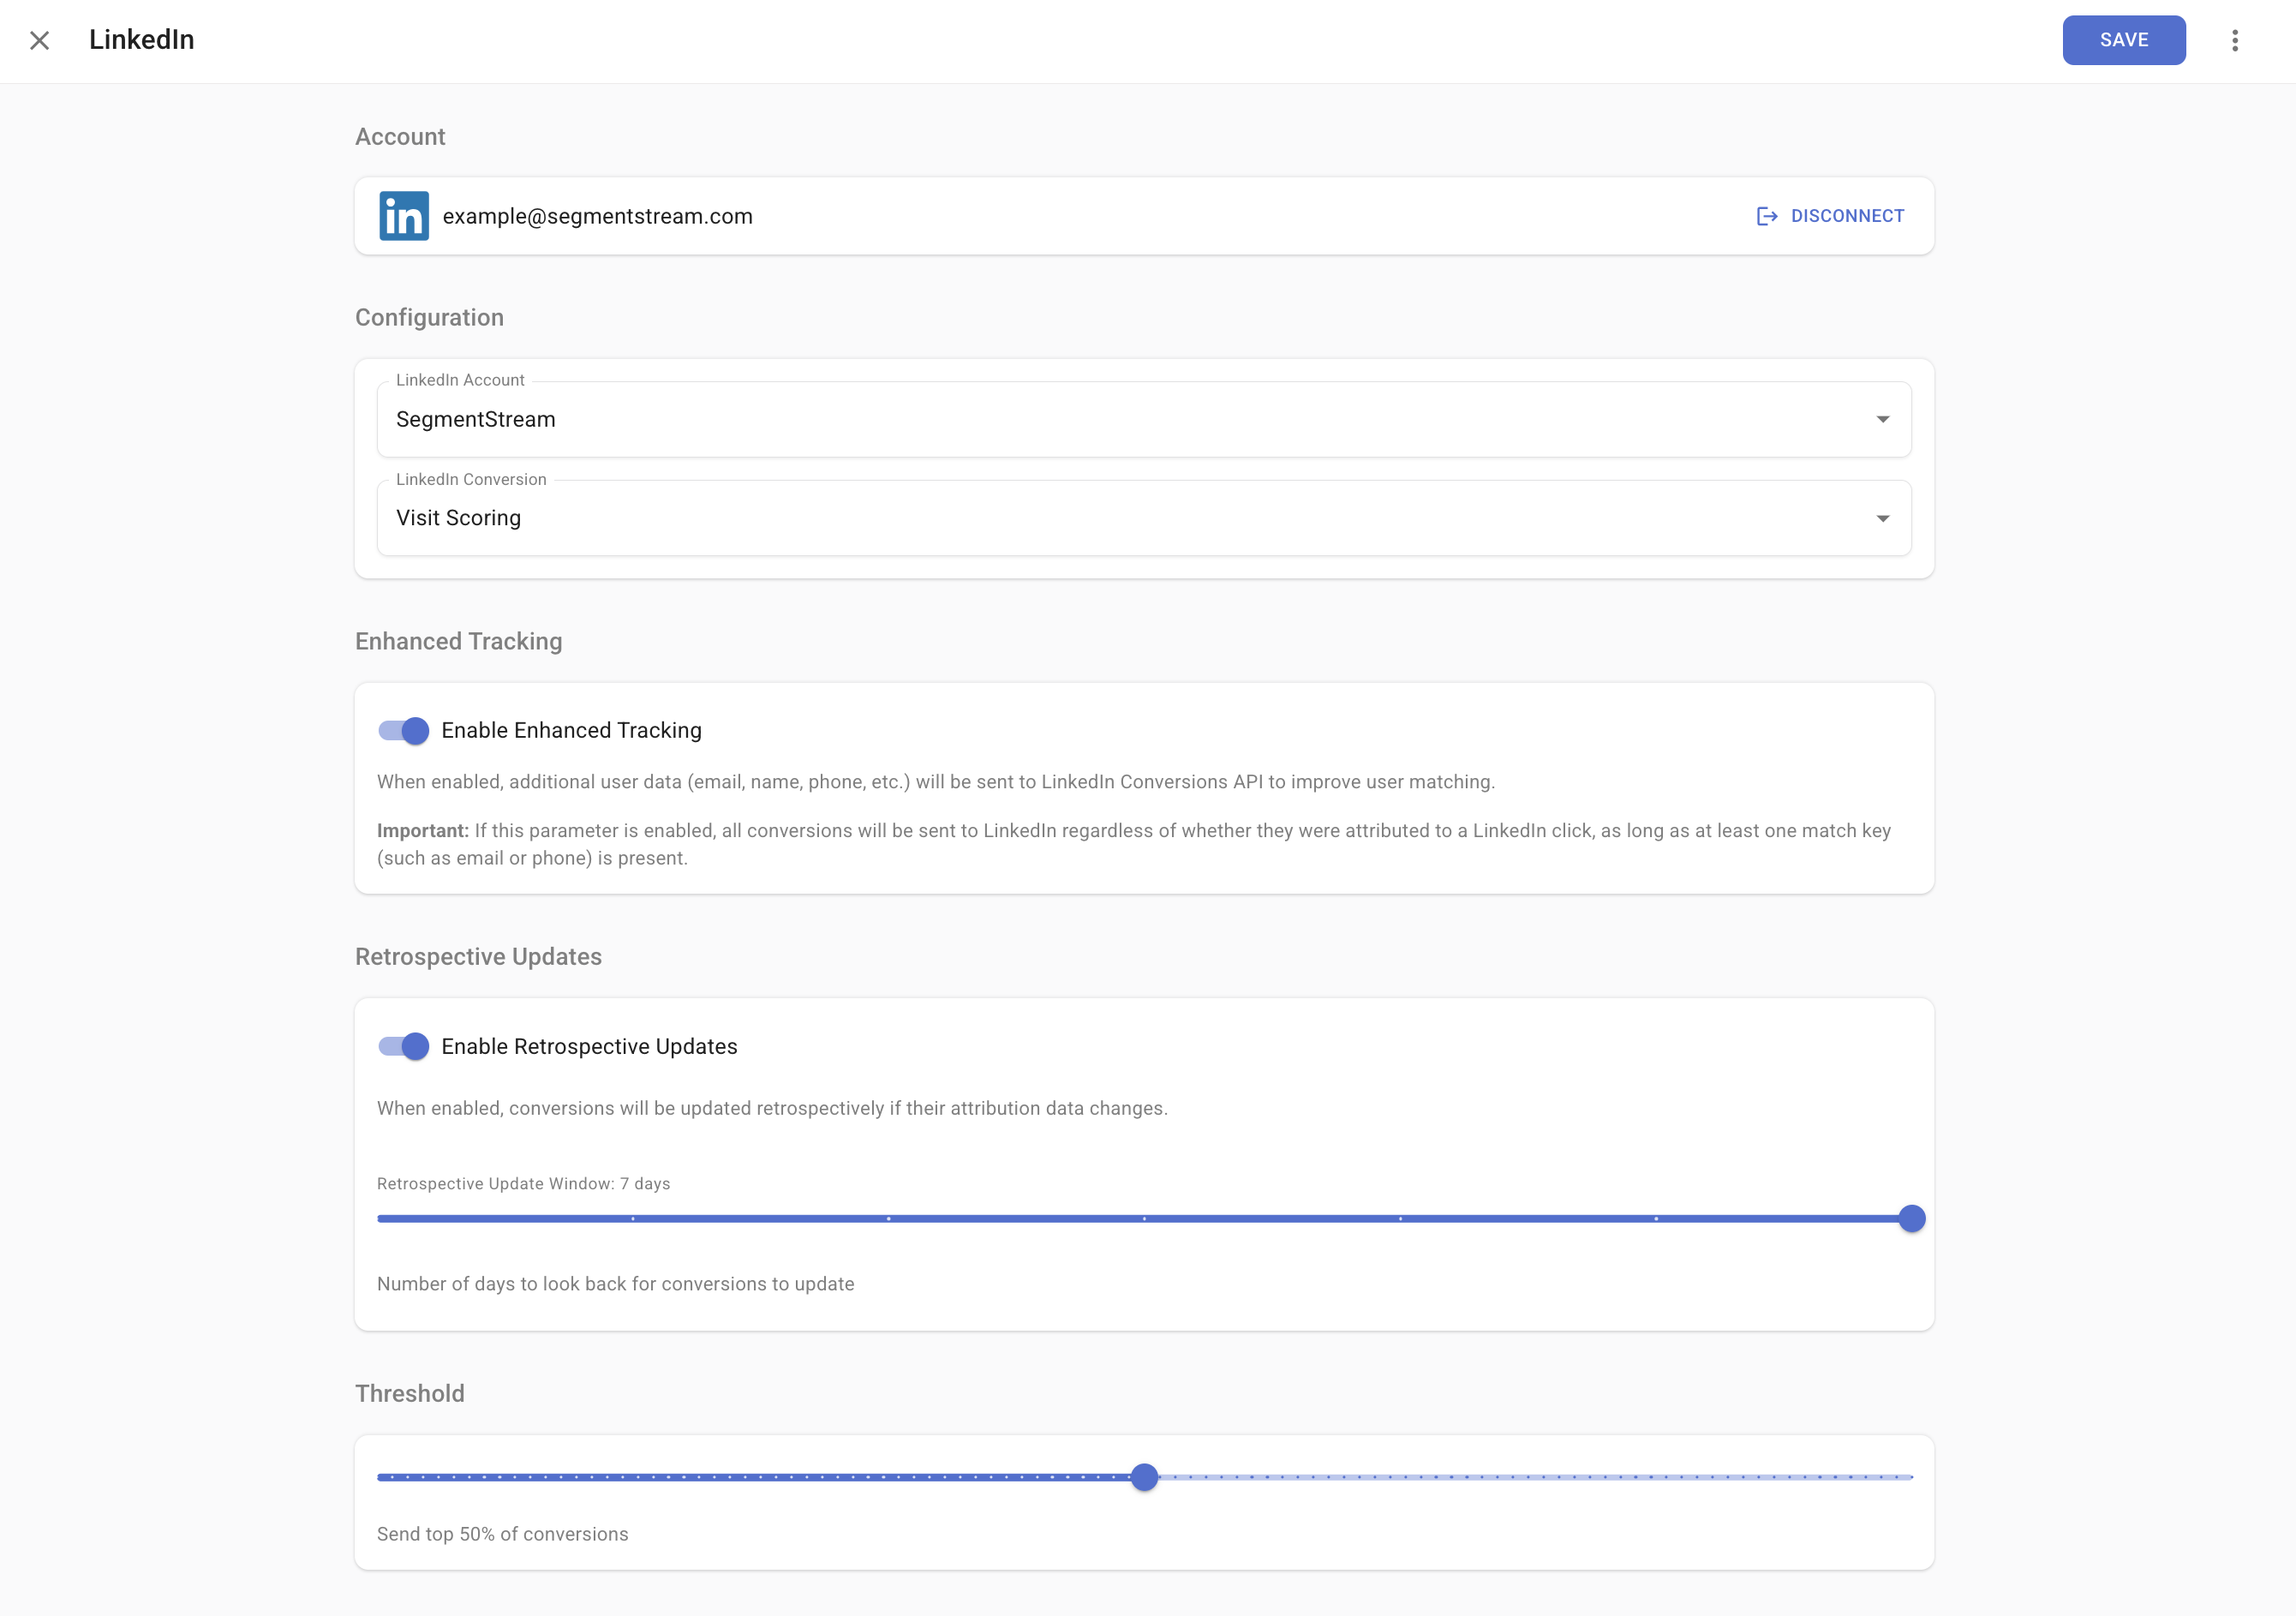The height and width of the screenshot is (1616, 2296).
Task: Click the DISCONNECT link text
Action: [1847, 216]
